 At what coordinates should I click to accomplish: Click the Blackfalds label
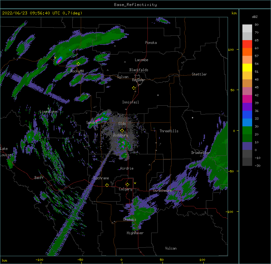click(139, 70)
